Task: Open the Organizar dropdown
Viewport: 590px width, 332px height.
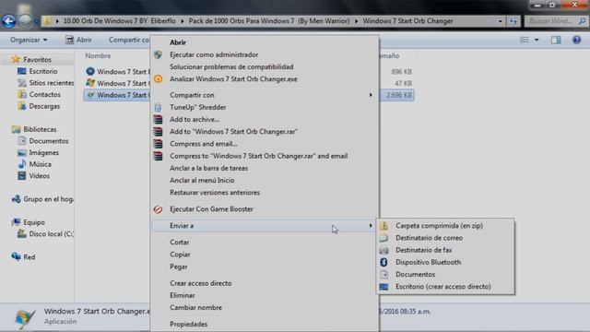Action: point(29,40)
